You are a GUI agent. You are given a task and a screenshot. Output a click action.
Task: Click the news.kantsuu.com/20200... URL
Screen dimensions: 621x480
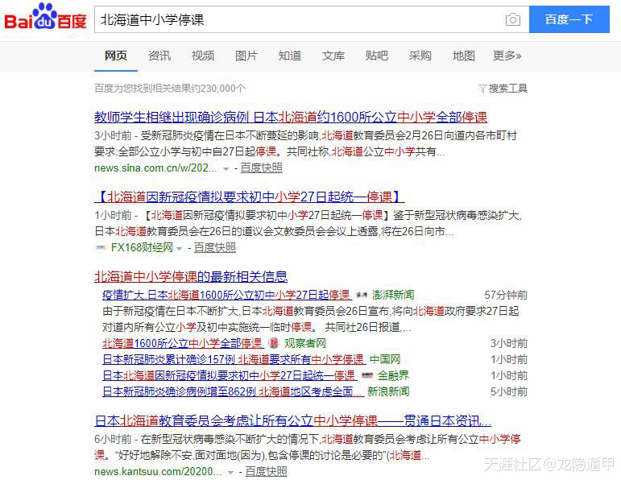[158, 471]
